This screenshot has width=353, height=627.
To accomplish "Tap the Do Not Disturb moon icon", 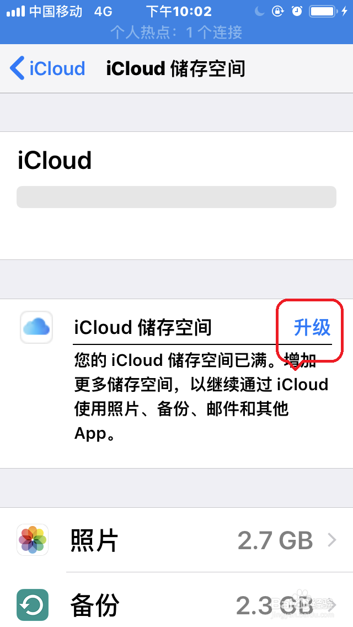I will 260,11.
